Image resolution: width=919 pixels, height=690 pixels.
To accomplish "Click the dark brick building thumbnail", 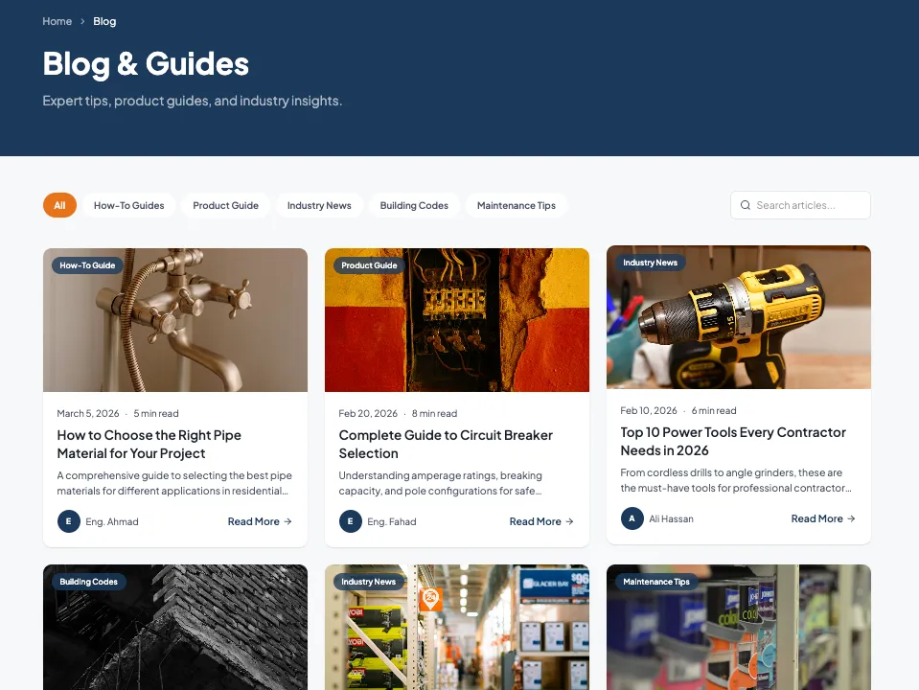I will tap(175, 628).
